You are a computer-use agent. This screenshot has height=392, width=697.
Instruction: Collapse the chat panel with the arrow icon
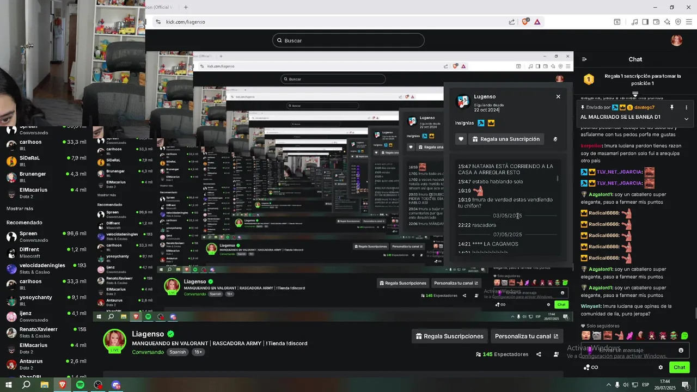click(584, 59)
